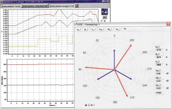
Task: Expand the dropdown arrow after Uc_1
Action: tap(125, 29)
